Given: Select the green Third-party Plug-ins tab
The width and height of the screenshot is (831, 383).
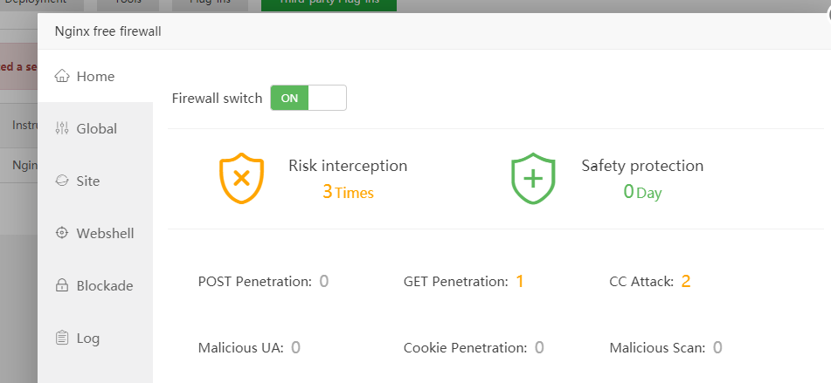Looking at the screenshot, I should click(329, 3).
